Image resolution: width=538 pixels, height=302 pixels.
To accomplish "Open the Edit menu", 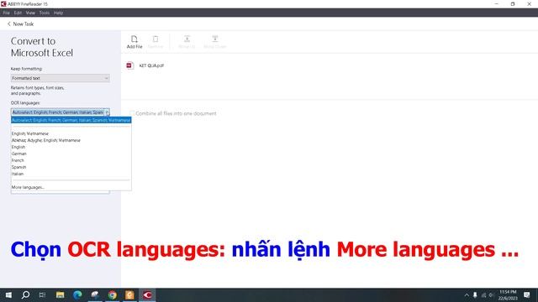I will click(x=18, y=13).
